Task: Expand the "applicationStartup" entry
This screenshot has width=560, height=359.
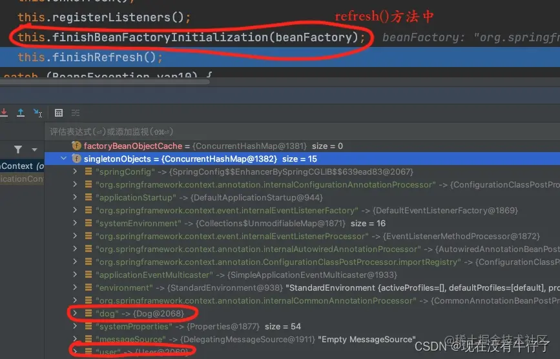Action: point(75,197)
